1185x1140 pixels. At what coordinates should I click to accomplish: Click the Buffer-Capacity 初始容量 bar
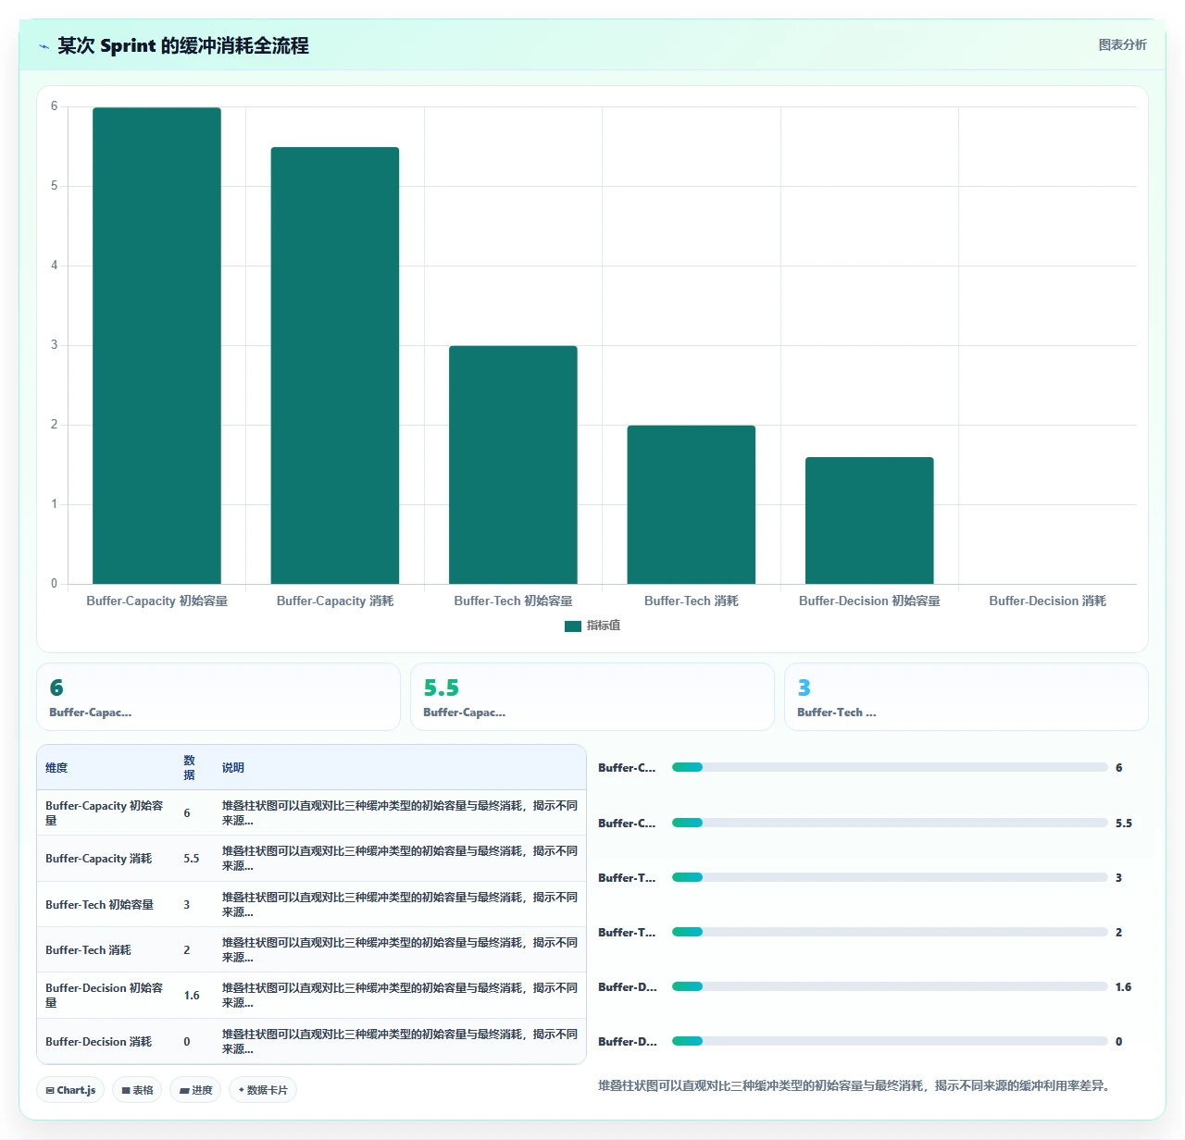point(156,345)
